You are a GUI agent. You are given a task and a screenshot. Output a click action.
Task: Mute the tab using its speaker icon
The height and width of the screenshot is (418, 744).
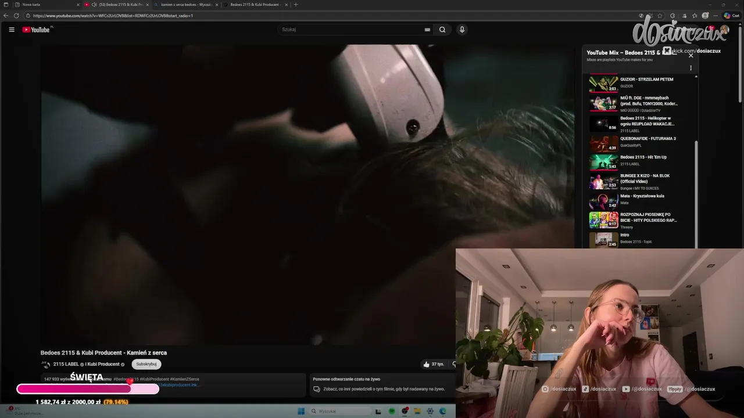(x=94, y=5)
